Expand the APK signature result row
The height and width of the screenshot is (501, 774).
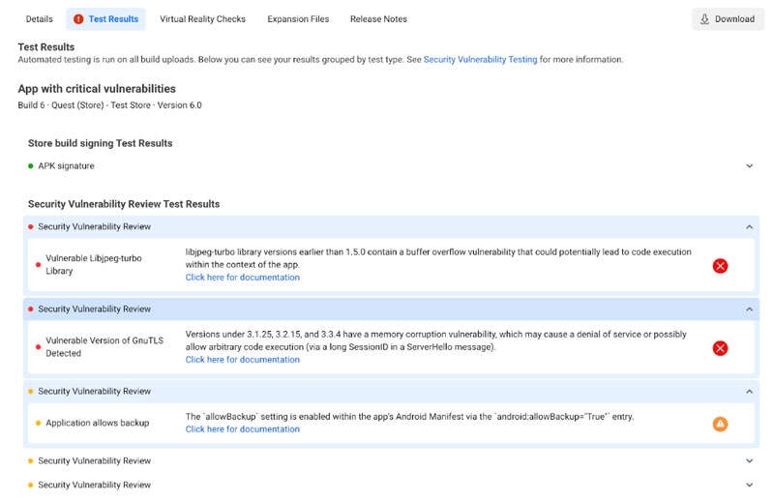coord(749,166)
